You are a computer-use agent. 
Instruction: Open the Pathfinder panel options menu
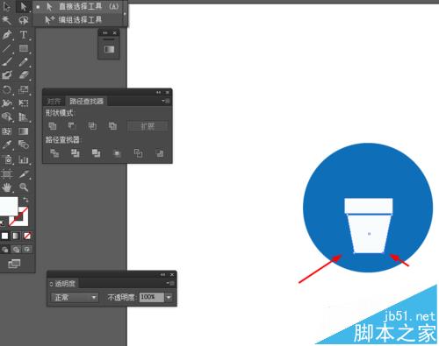(166, 101)
